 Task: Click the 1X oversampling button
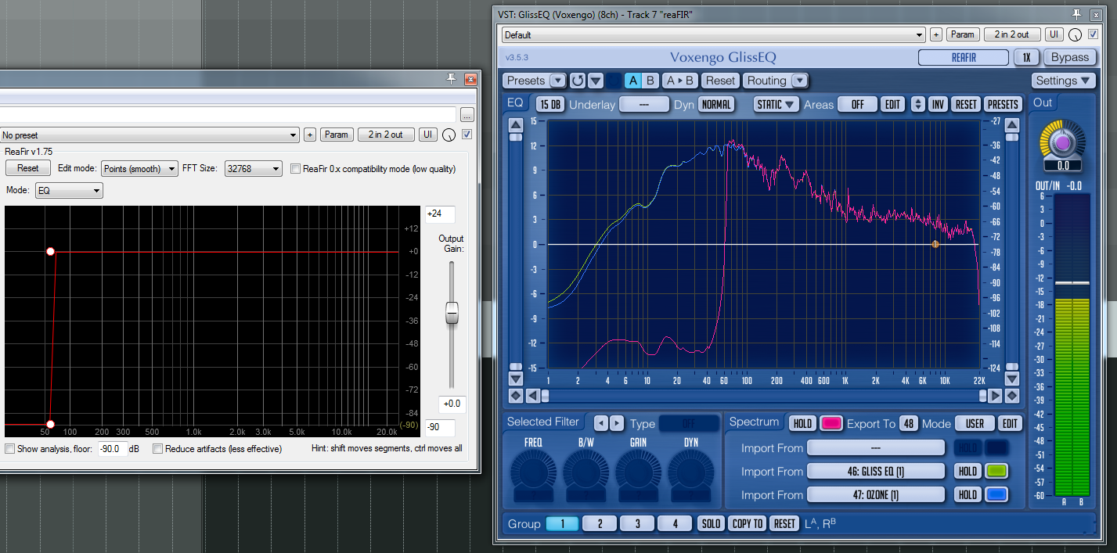(1026, 57)
